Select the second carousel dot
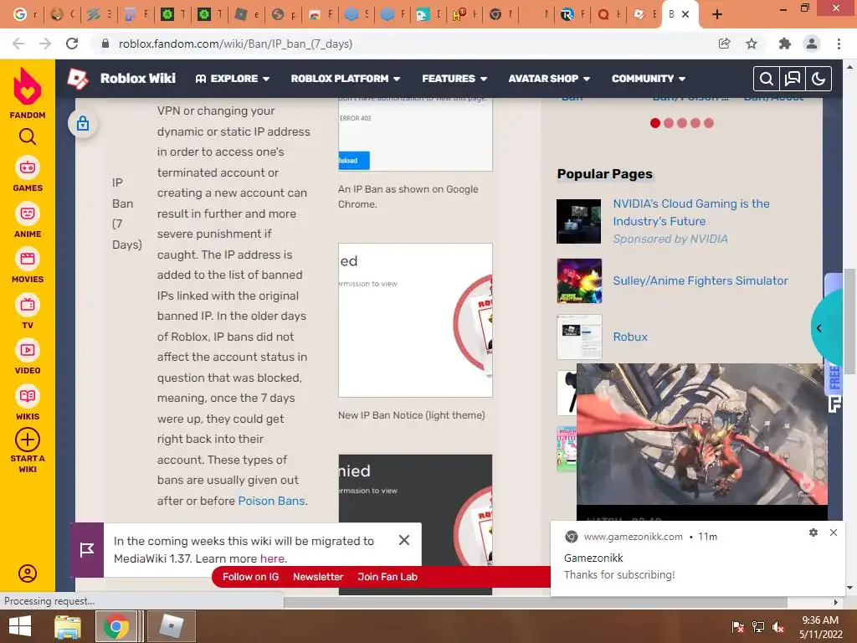This screenshot has height=643, width=857. click(669, 123)
